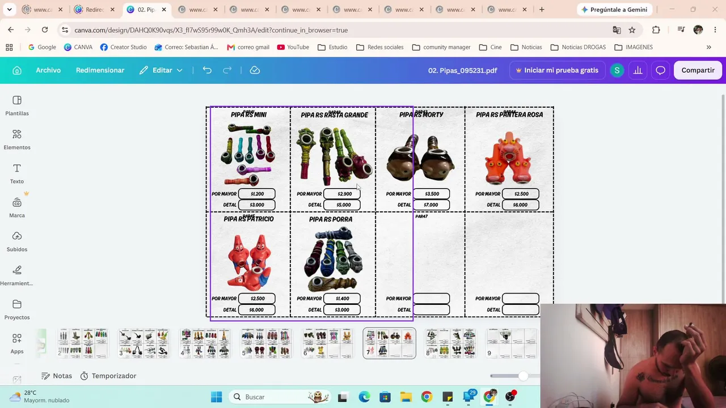The width and height of the screenshot is (726, 408).
Task: Open the comments speech bubble icon
Action: pyautogui.click(x=661, y=70)
